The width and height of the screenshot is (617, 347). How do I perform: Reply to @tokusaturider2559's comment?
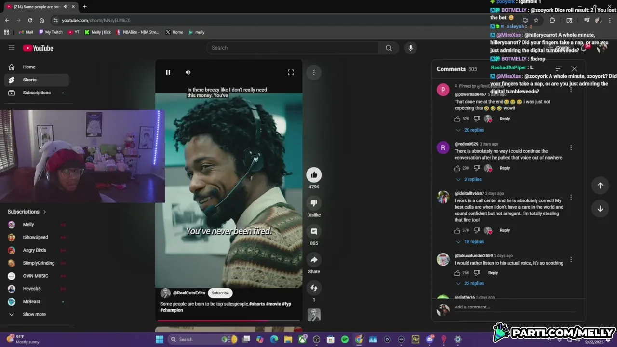point(493,273)
